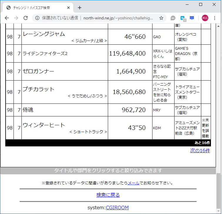Screen dimensions: 223x214
Task: Click player name GAO
Action: 157,37
